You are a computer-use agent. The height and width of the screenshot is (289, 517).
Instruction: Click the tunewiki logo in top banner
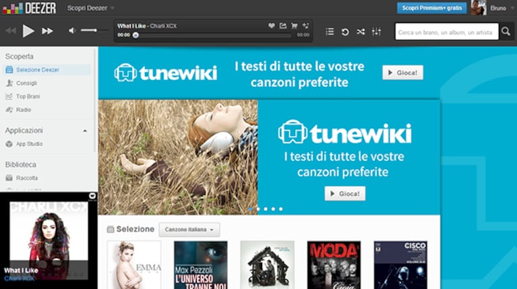pos(166,72)
